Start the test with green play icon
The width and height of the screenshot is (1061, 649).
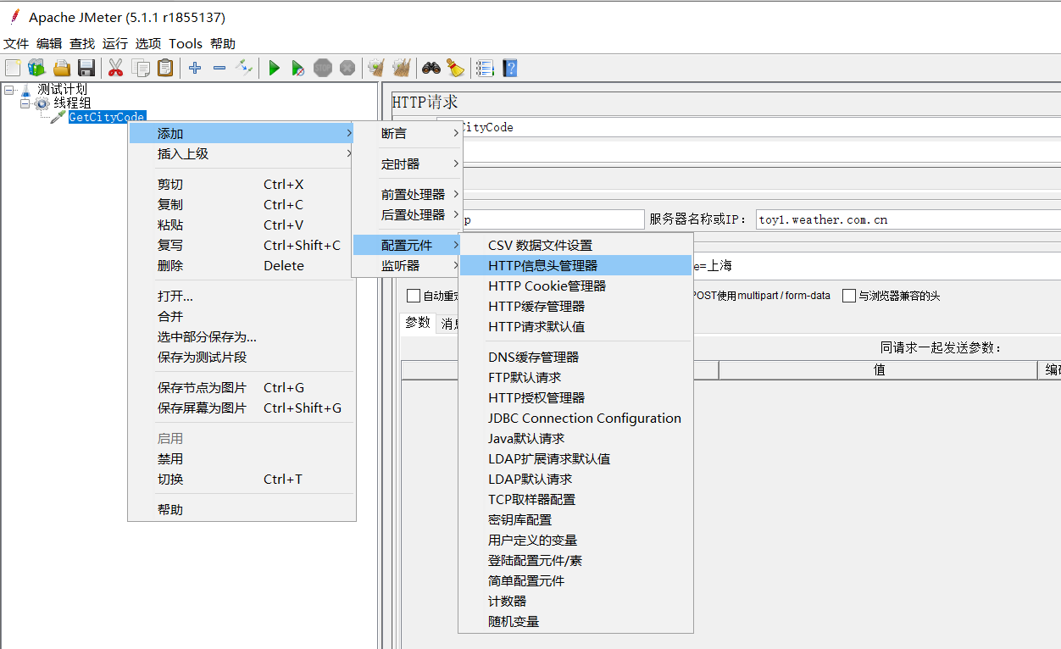click(274, 68)
